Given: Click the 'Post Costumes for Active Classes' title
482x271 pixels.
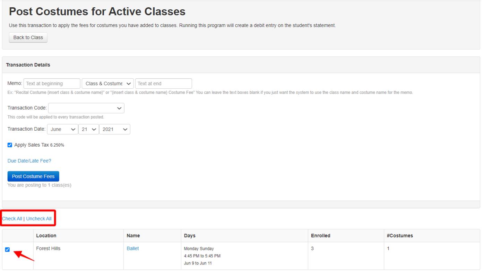Looking at the screenshot, I should coord(97,12).
